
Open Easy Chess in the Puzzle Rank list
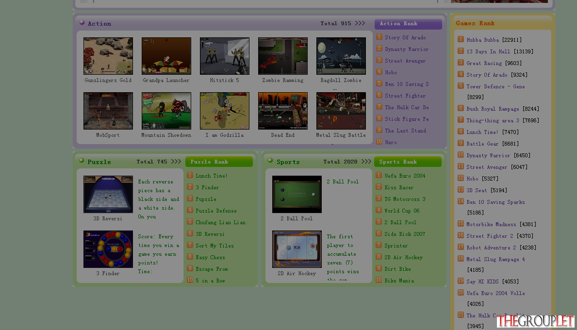click(210, 258)
